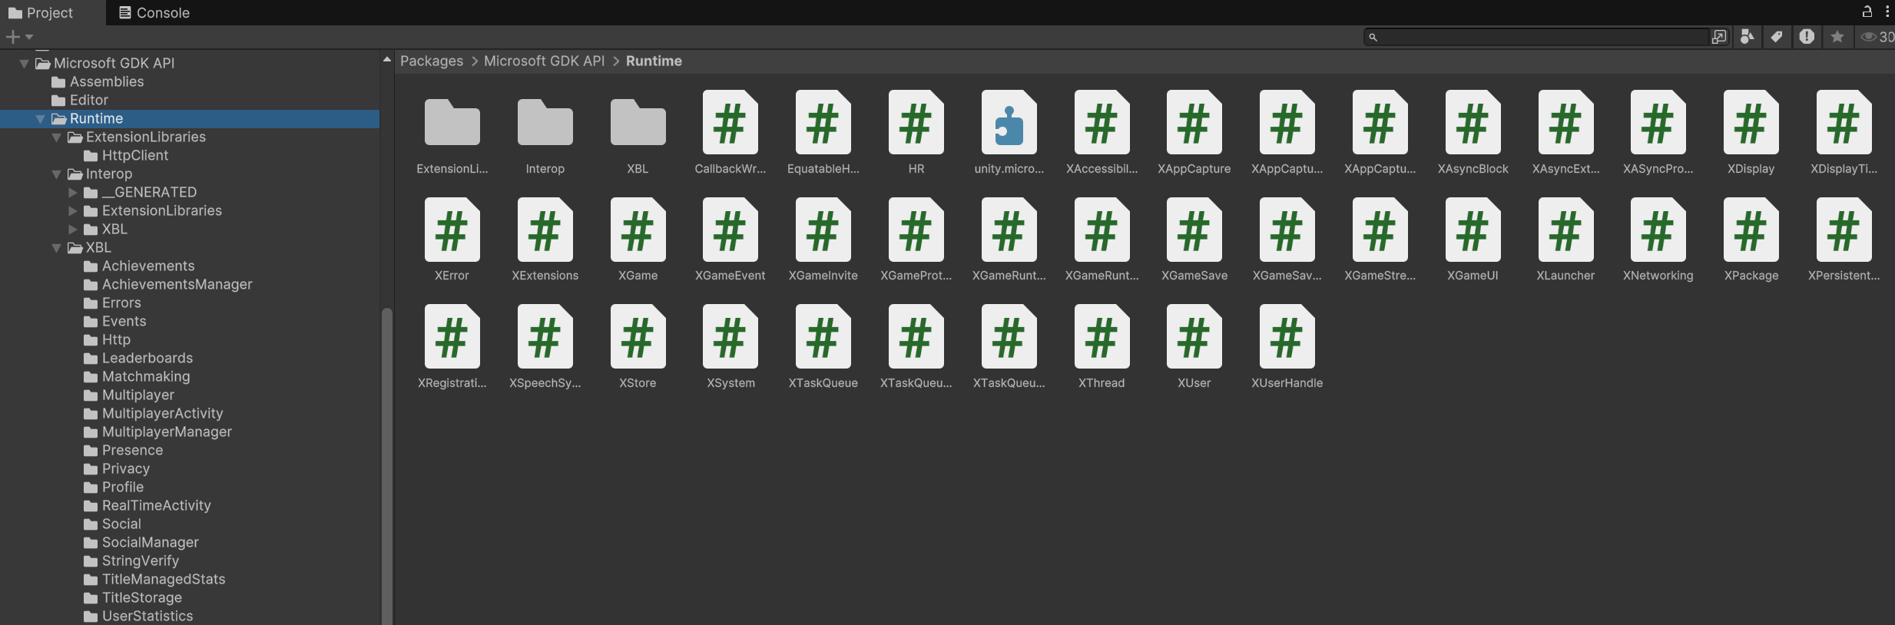Viewport: 1895px width, 625px height.
Task: Select the HttpClient folder in the tree
Action: pyautogui.click(x=135, y=155)
